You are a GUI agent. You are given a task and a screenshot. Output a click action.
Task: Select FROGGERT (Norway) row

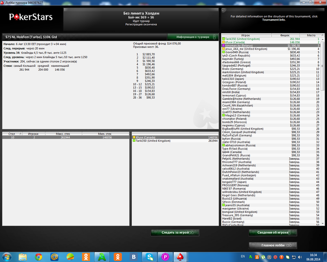(x=271, y=185)
